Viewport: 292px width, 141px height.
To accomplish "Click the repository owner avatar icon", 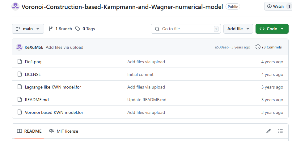I will coord(15,6).
